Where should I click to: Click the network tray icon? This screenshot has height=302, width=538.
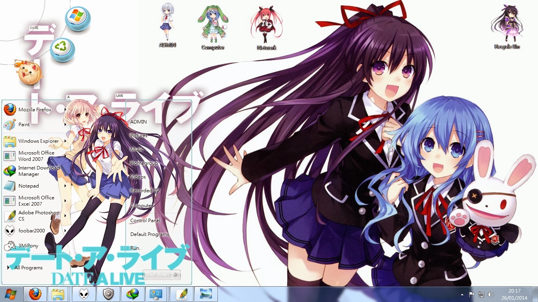click(481, 294)
